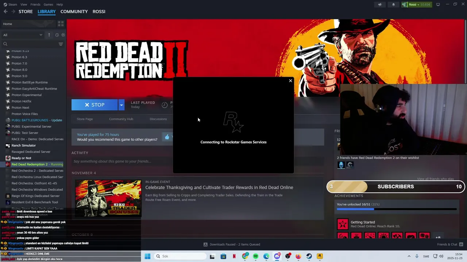This screenshot has height=262, width=467.
Task: Open the Steam announcements megaphone icon
Action: point(380,4)
